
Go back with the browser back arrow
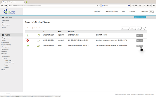[x=6, y=6]
